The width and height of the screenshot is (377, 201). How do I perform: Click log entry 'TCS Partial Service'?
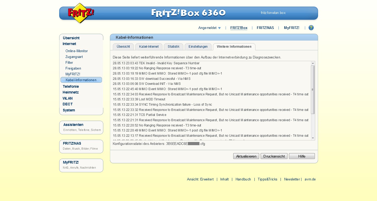[139, 115]
